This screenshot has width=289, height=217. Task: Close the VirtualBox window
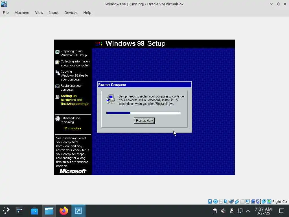tap(285, 4)
